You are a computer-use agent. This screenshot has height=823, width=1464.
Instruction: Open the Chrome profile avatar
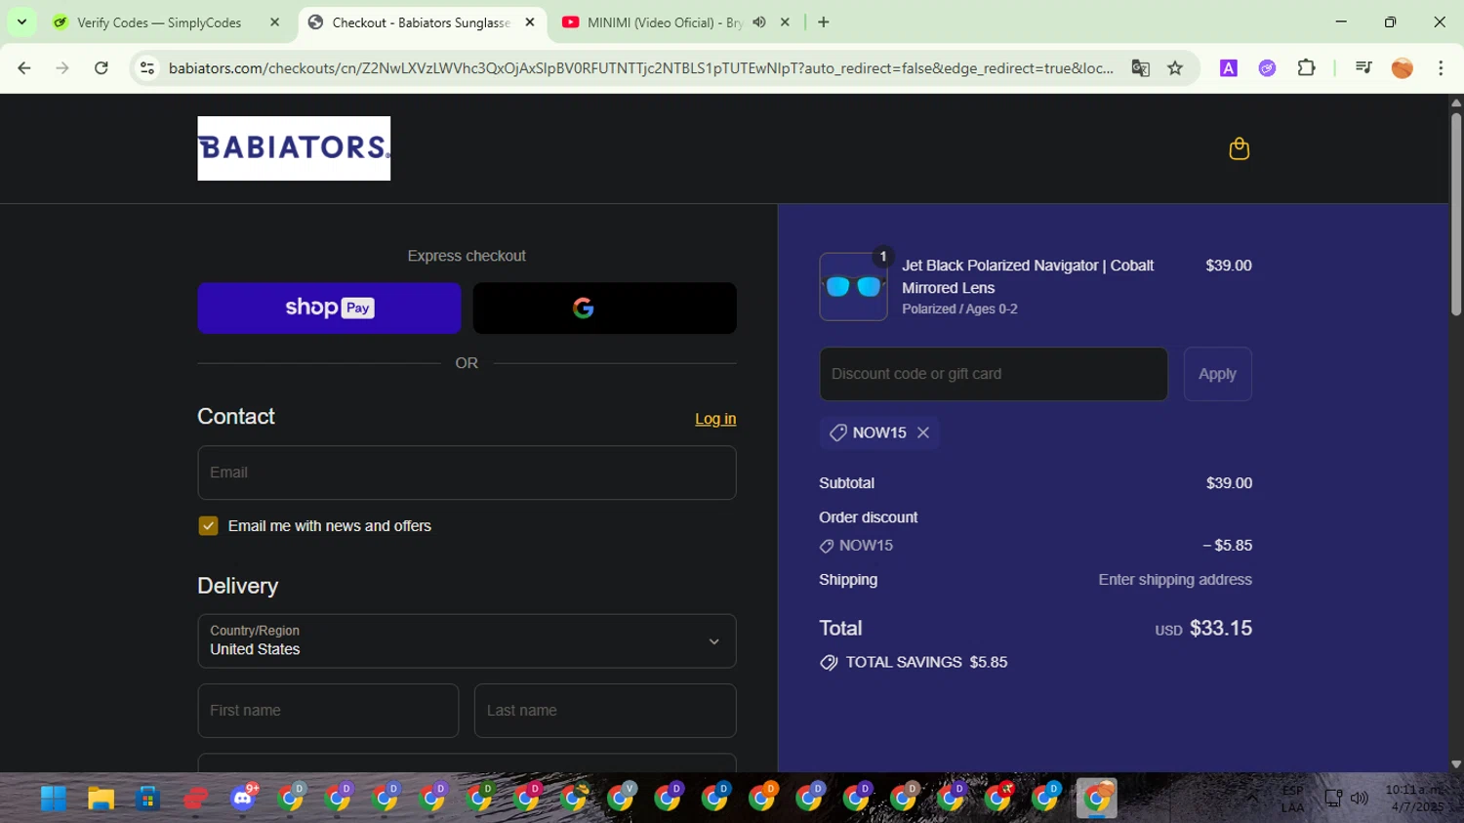coord(1403,68)
